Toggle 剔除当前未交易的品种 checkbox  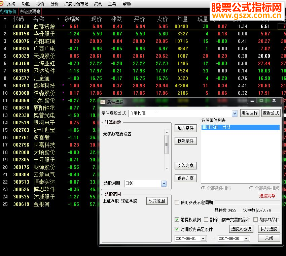[x=206, y=220]
